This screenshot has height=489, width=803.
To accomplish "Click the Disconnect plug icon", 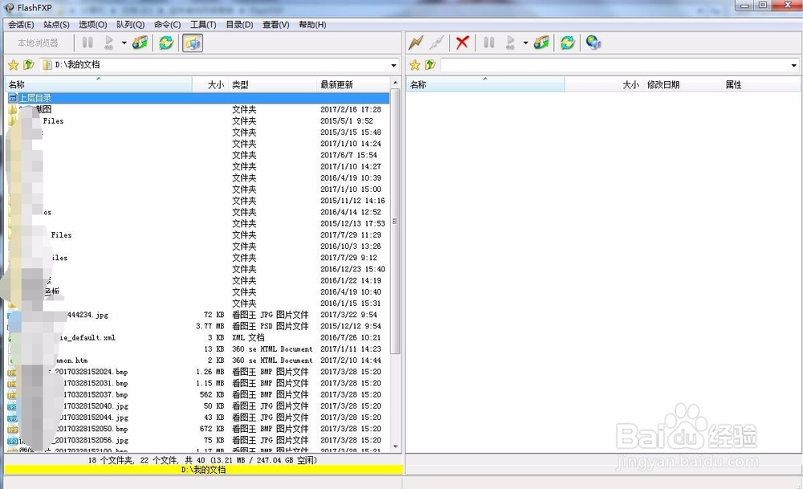I will pos(436,43).
